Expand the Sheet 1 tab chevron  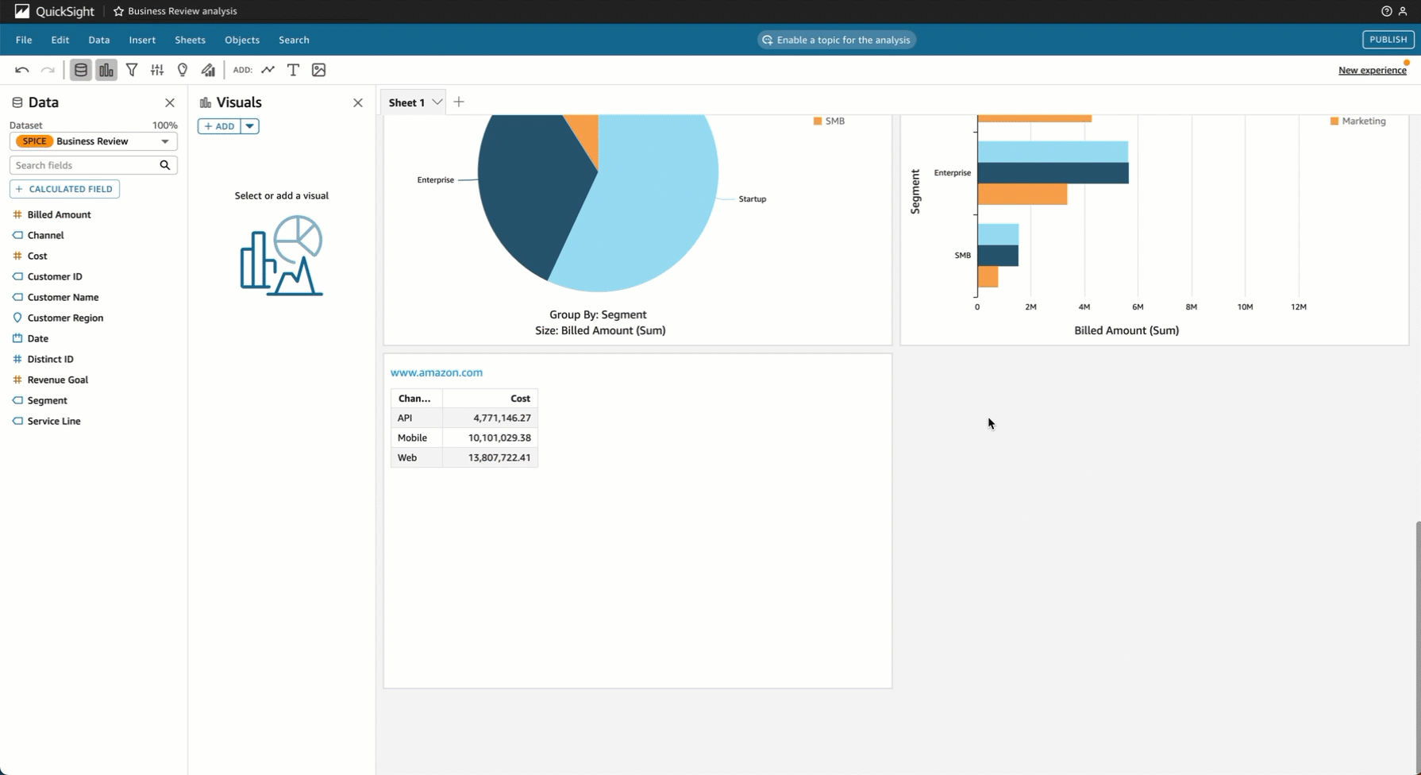click(437, 102)
